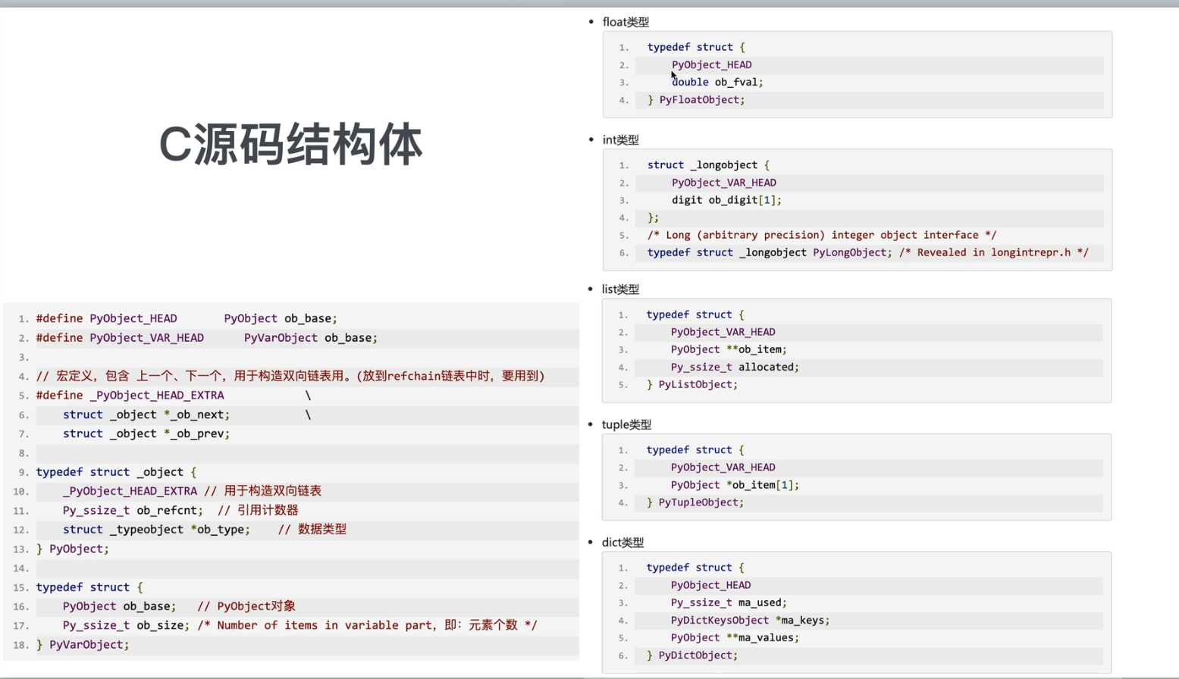Screen dimensions: 1179x679
Task: Click the line digit ob_digit[1];
Action: coord(726,200)
